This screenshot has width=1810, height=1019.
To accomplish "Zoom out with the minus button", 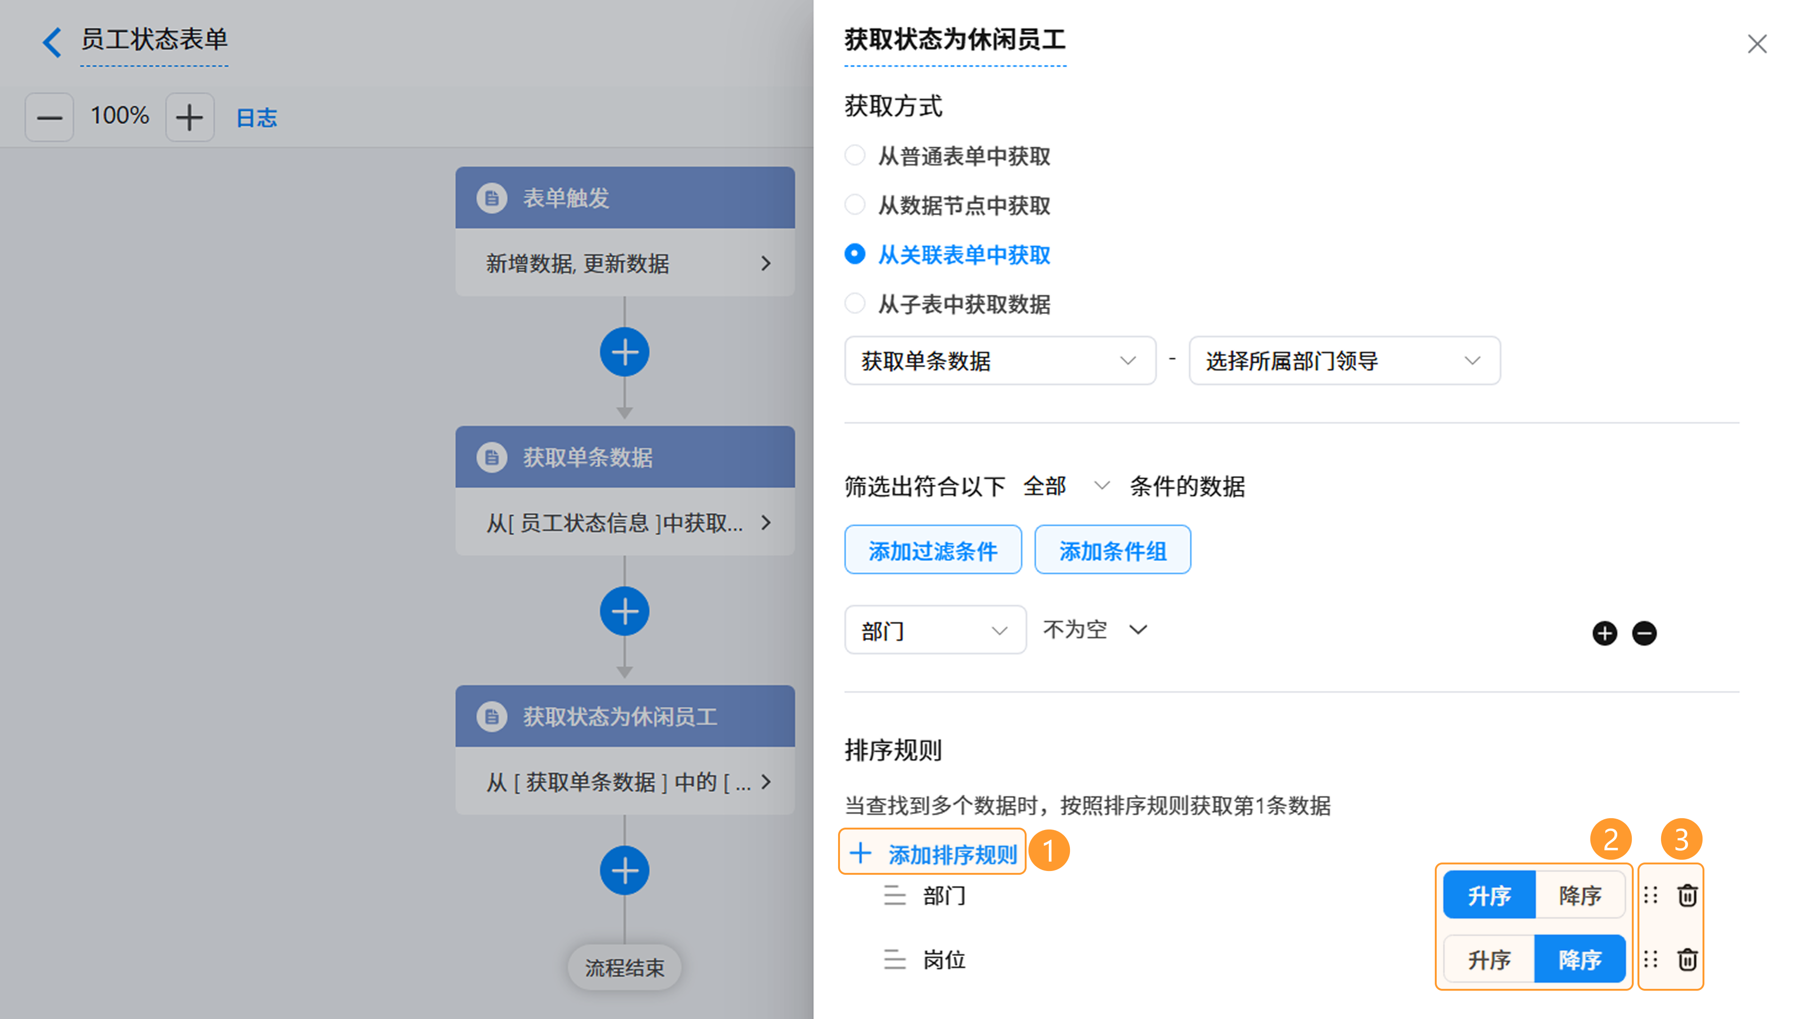I will point(49,117).
